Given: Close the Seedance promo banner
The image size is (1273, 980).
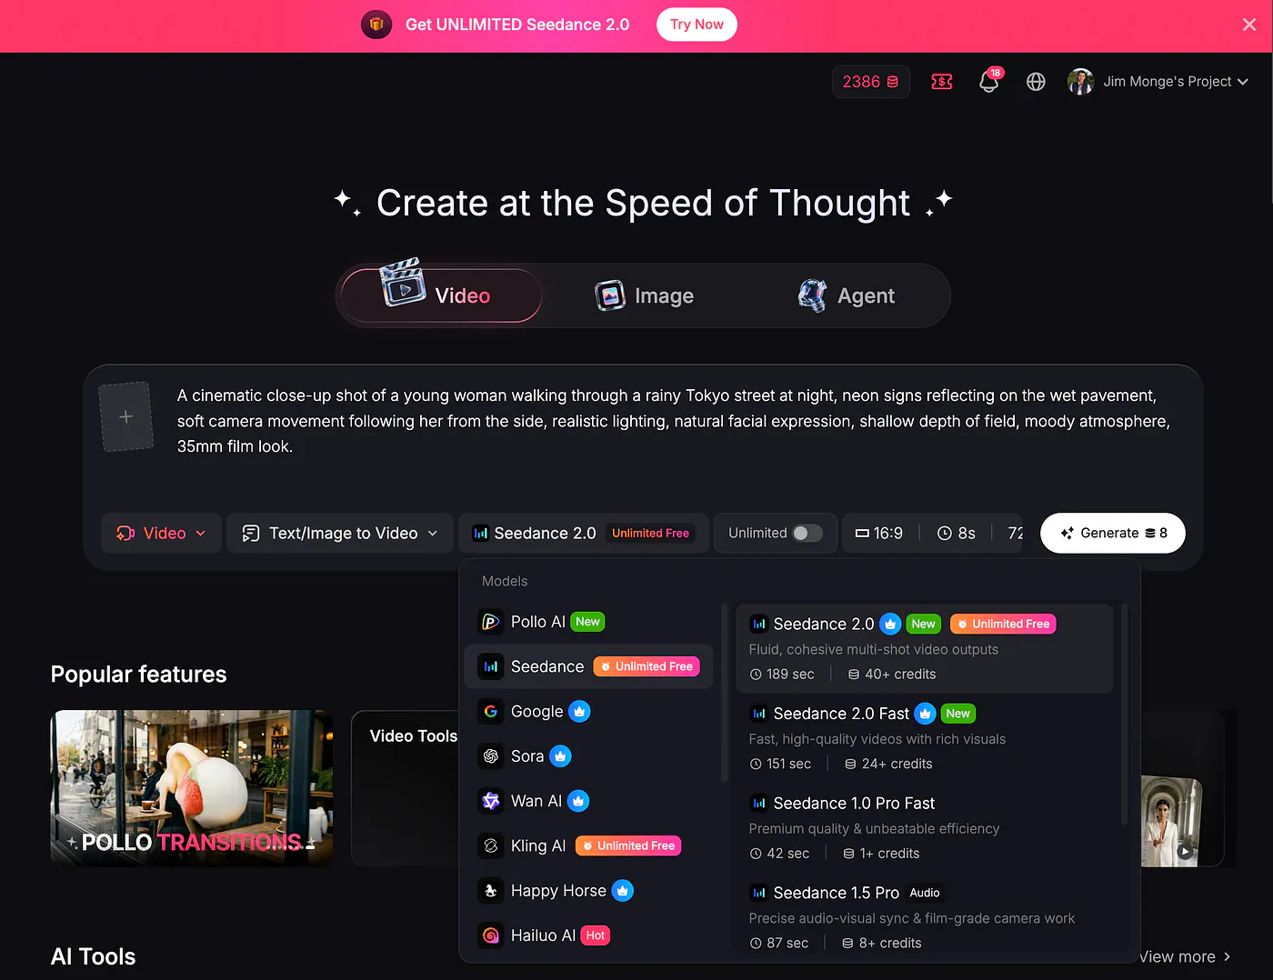Looking at the screenshot, I should pyautogui.click(x=1248, y=25).
